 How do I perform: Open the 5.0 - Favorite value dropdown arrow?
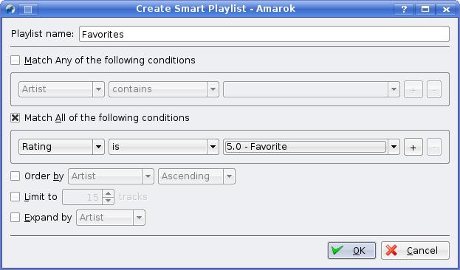point(394,147)
